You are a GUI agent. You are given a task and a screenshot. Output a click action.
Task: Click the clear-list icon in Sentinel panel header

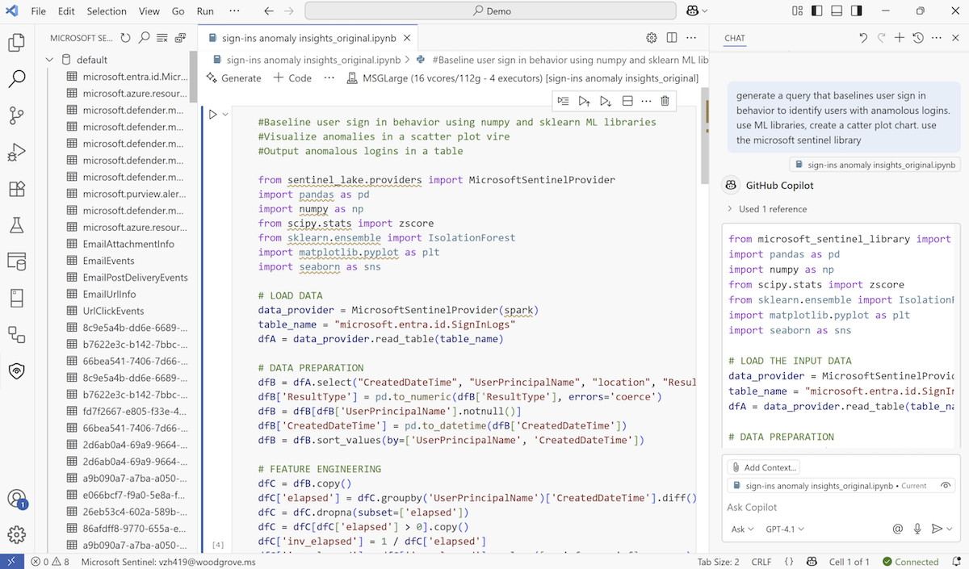pos(162,38)
